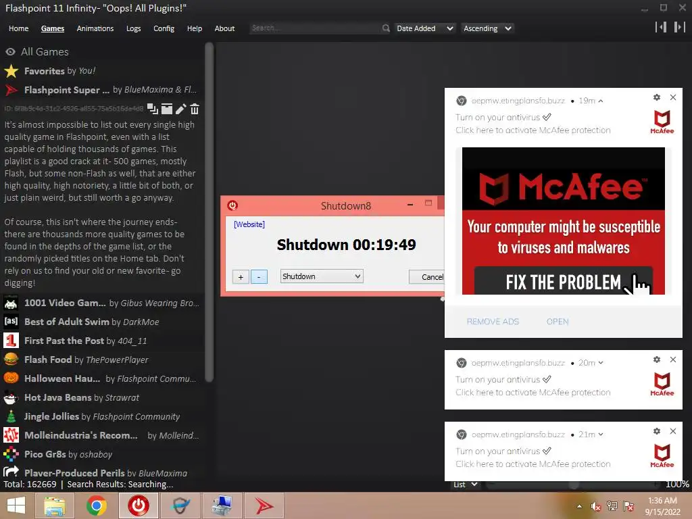Open Ascending order dropdown
This screenshot has height=519, width=692.
point(488,28)
